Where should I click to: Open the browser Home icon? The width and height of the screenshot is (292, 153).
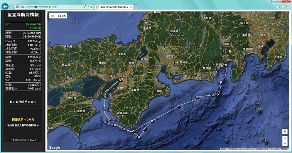[278, 7]
